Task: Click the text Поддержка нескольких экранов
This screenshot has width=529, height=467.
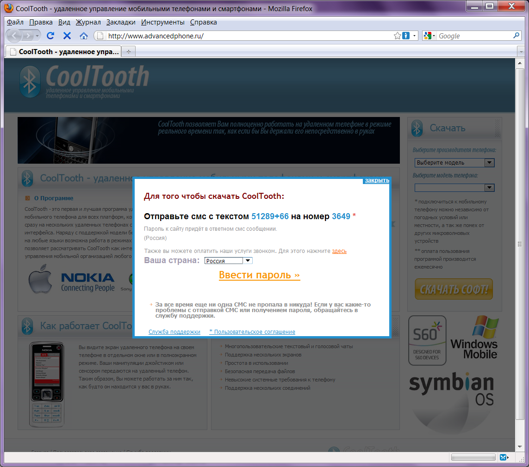Action: pos(263,355)
